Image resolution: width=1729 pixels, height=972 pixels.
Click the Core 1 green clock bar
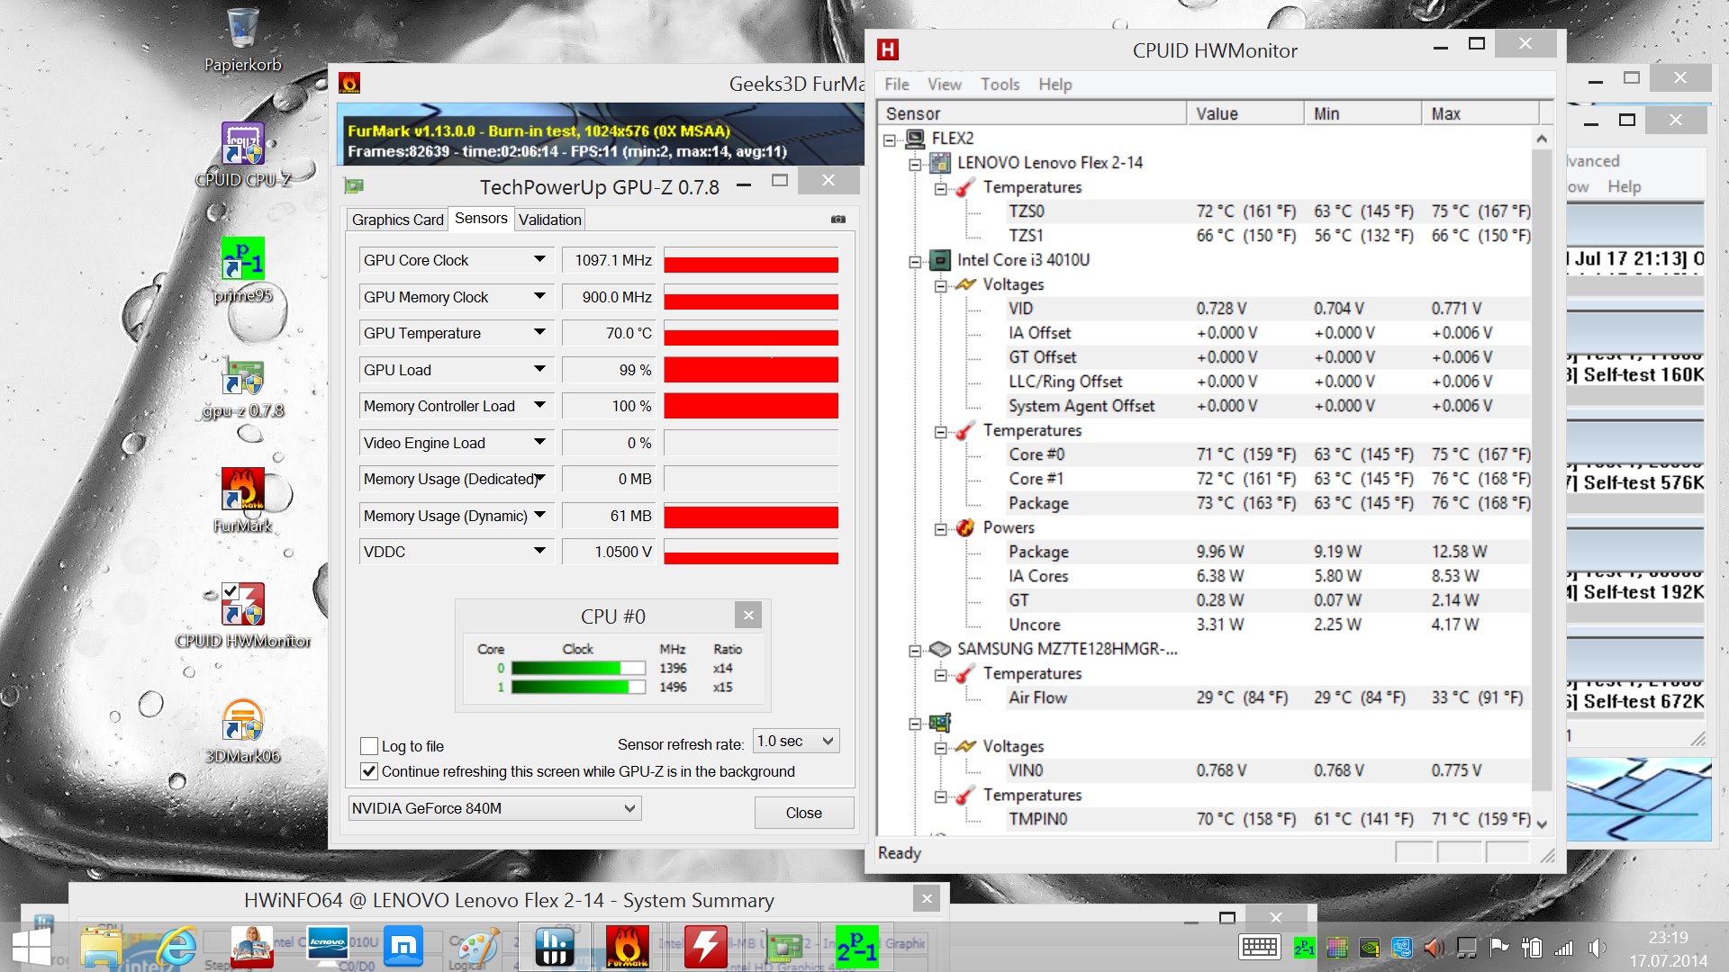point(578,687)
